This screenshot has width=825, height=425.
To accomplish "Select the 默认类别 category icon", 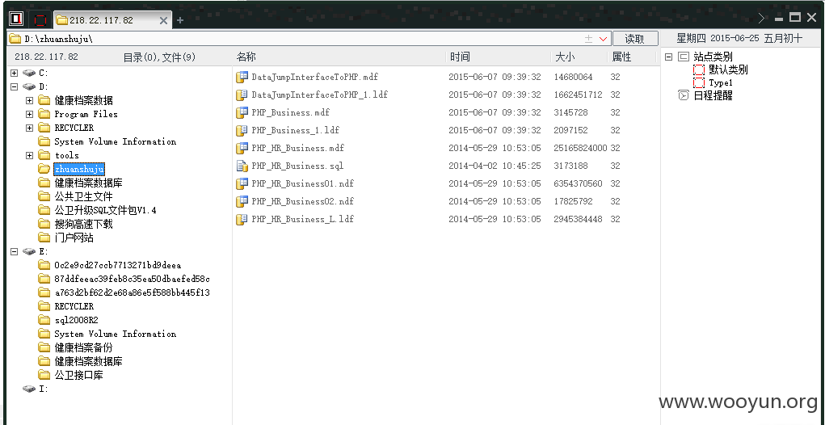I will pyautogui.click(x=699, y=70).
